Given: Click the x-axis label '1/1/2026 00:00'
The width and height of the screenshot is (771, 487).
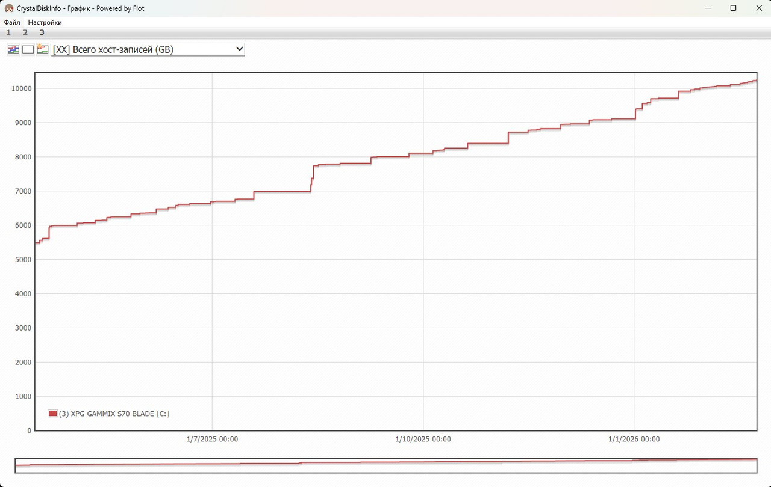Looking at the screenshot, I should click(634, 439).
